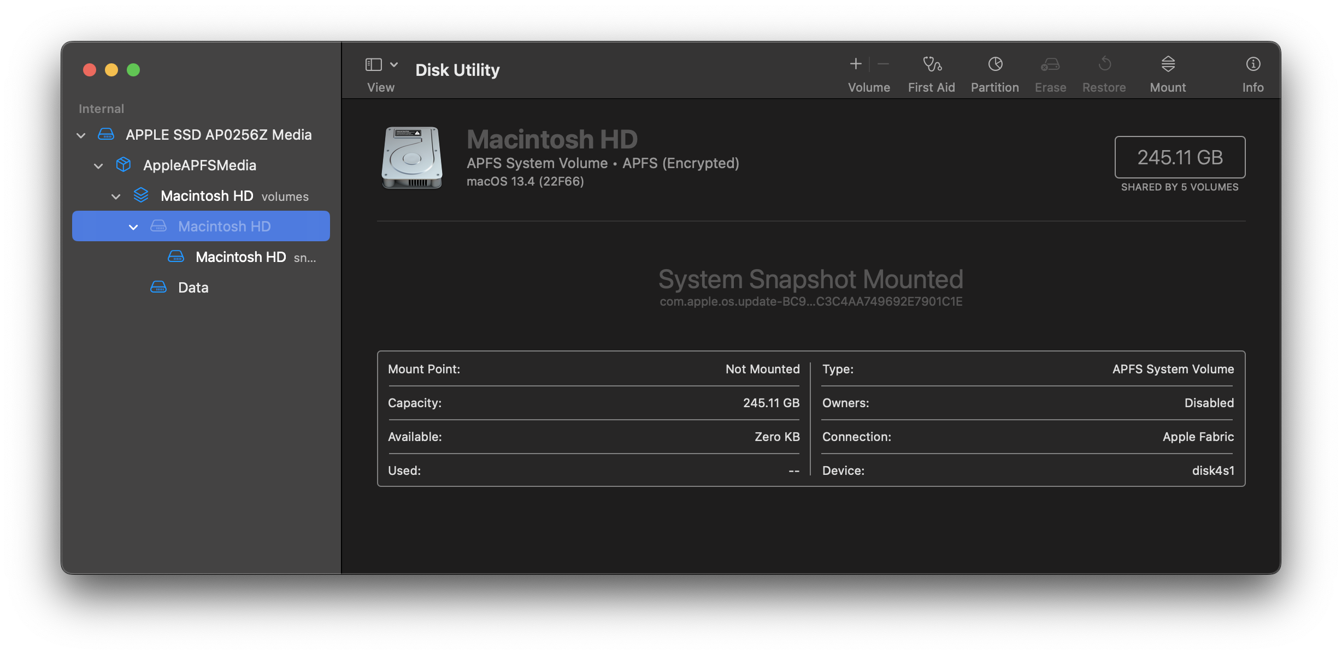Screen dimensions: 1342x655
Task: Click the Macintosh HD drive image
Action: tap(412, 158)
